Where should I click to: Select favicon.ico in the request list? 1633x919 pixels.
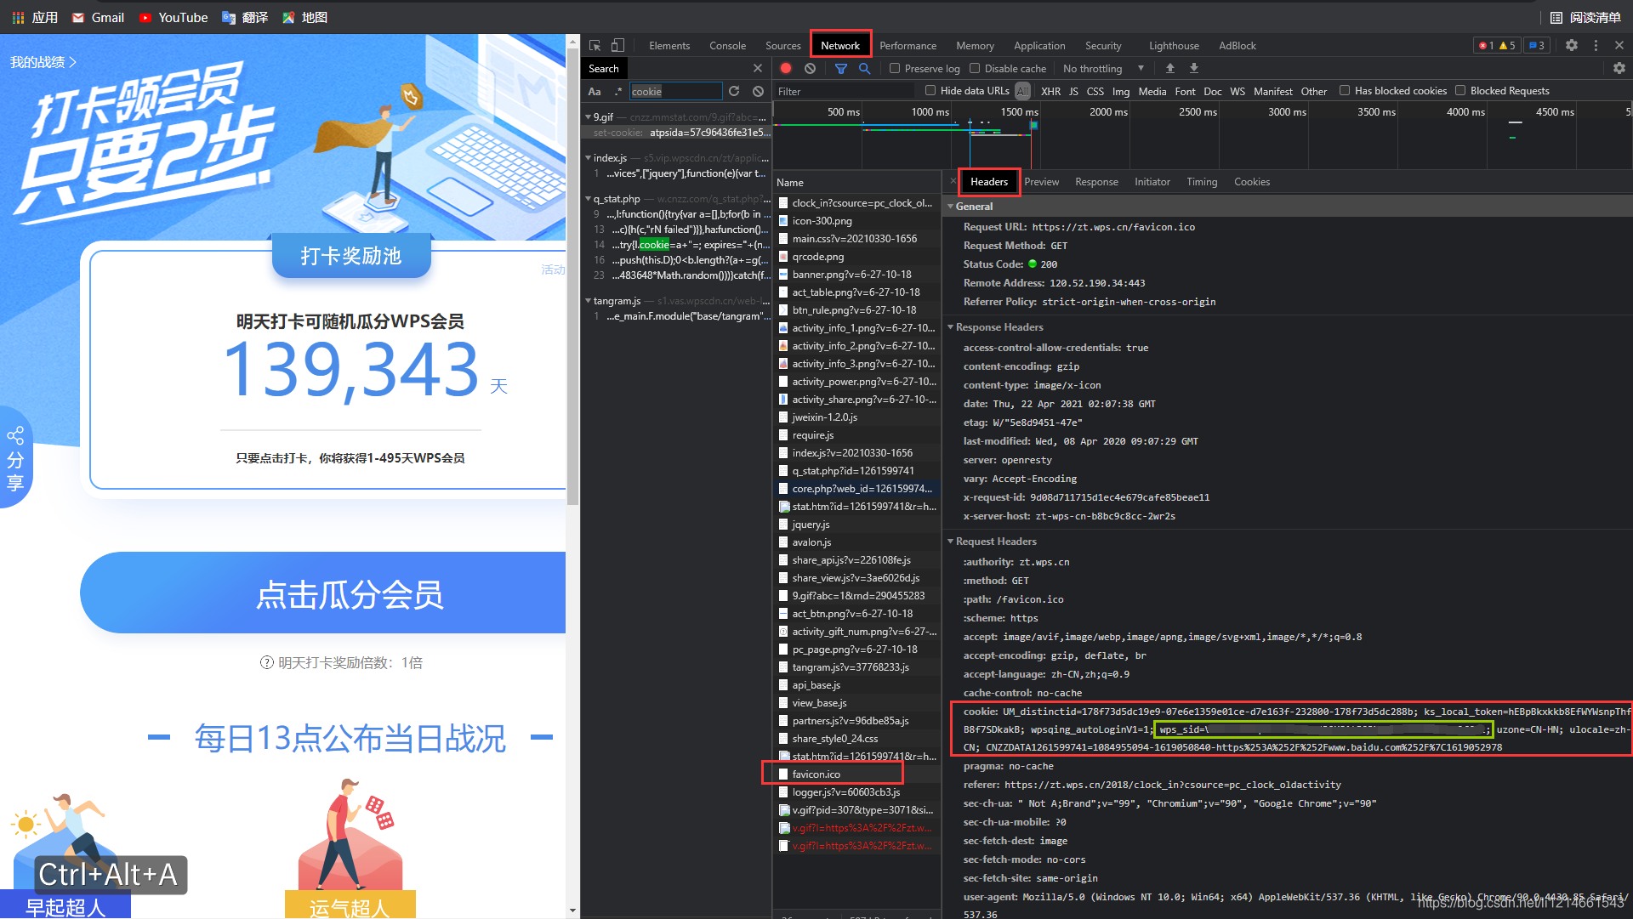(816, 774)
